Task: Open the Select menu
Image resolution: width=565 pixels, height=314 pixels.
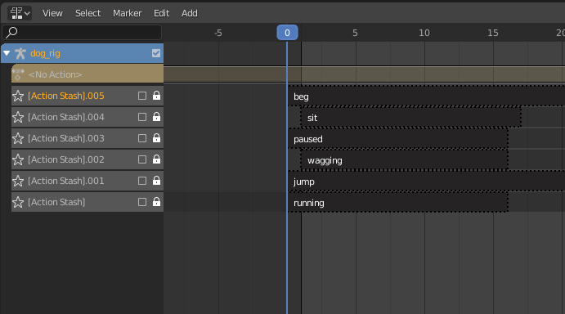Action: click(88, 13)
